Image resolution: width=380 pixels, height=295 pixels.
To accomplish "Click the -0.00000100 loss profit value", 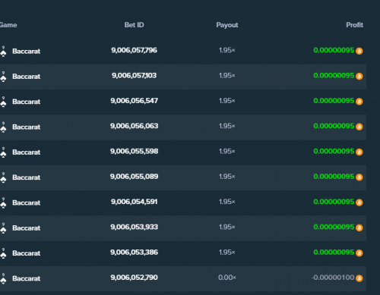I will (x=333, y=278).
